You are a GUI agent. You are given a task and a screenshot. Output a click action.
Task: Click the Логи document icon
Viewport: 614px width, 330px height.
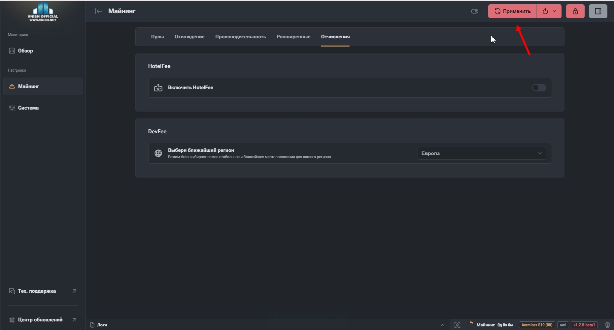pos(92,325)
